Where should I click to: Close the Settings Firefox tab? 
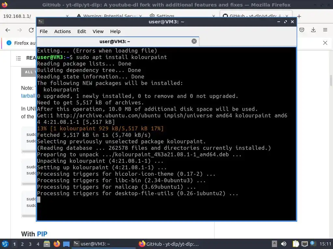(214, 16)
